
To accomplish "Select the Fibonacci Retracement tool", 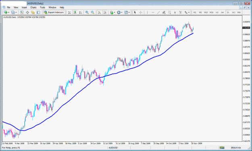I will (x=169, y=12).
